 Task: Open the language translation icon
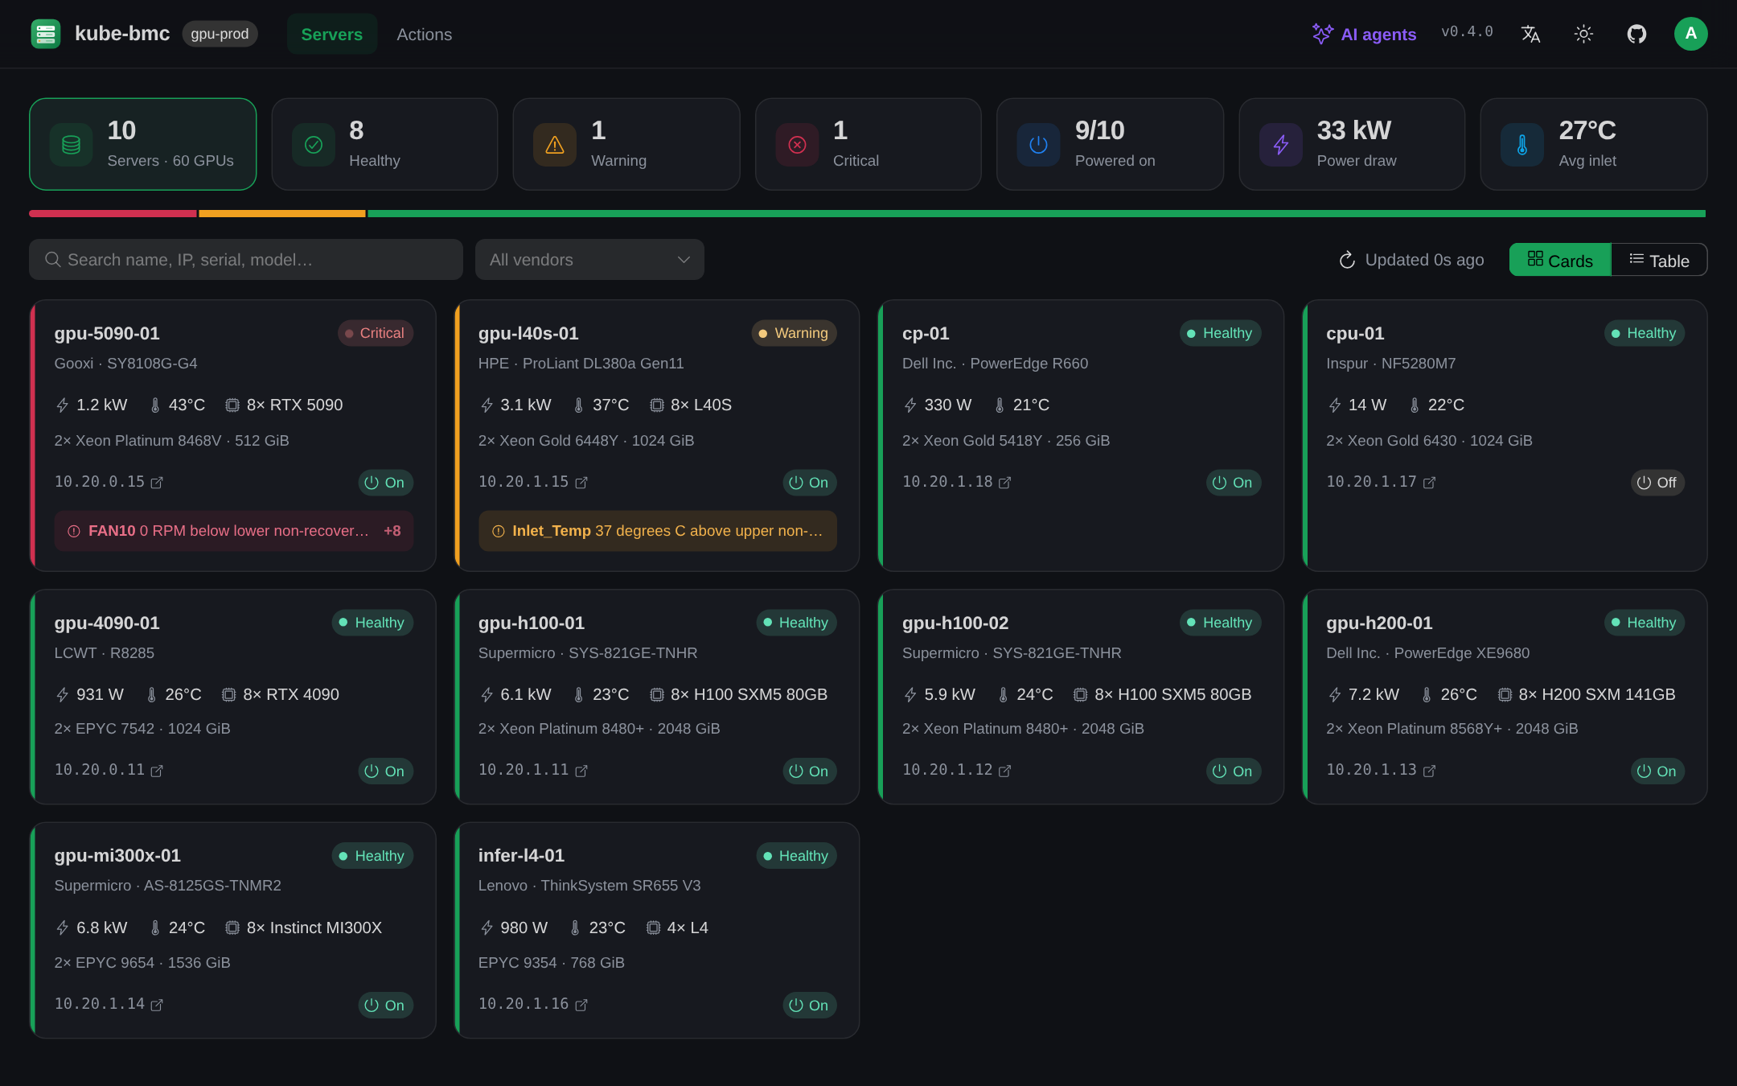1530,34
